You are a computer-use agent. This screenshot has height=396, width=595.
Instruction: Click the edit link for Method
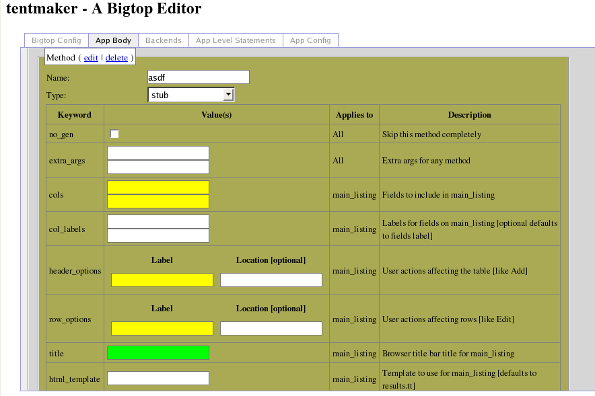[91, 58]
